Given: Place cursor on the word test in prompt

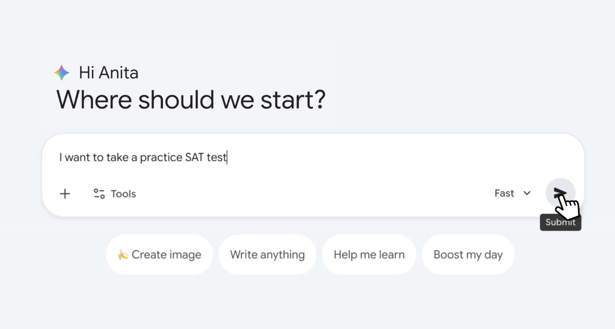Looking at the screenshot, I should [216, 157].
